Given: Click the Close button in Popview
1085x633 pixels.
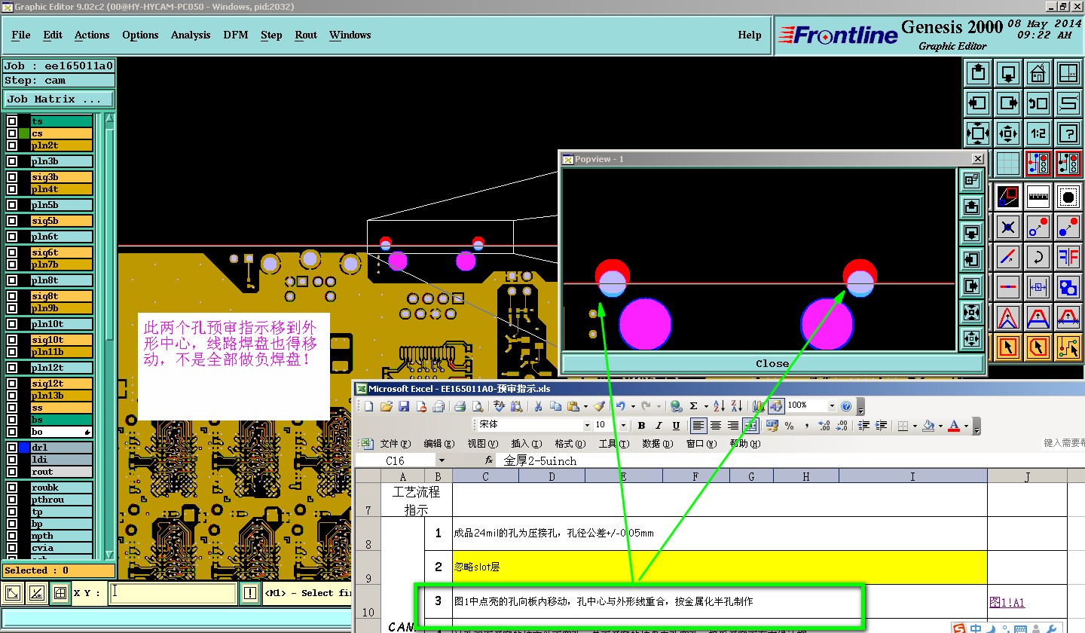Looking at the screenshot, I should [772, 363].
